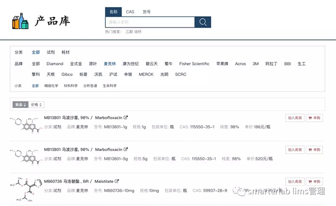Click 申购 for M813801-5g product
The height and width of the screenshot is (206, 336).
pyautogui.click(x=314, y=150)
